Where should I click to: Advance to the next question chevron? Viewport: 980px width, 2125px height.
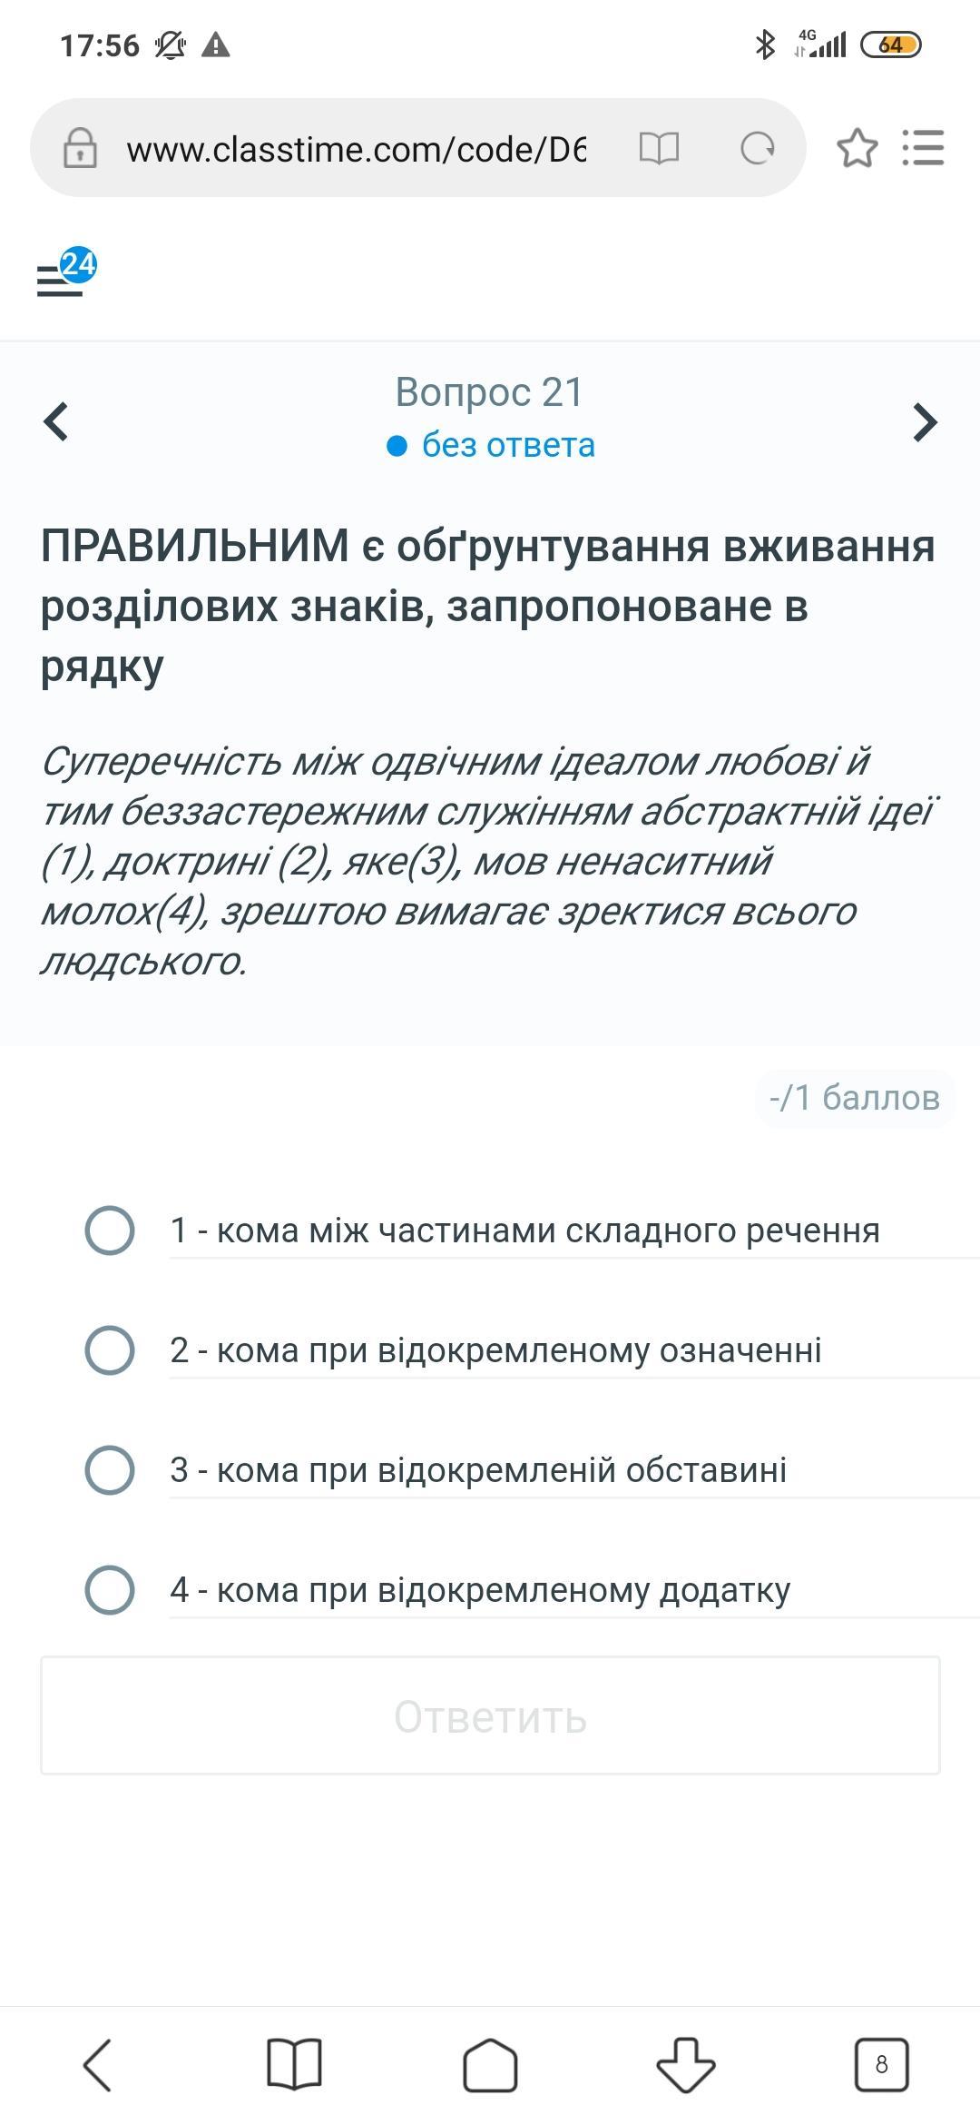[x=925, y=421]
